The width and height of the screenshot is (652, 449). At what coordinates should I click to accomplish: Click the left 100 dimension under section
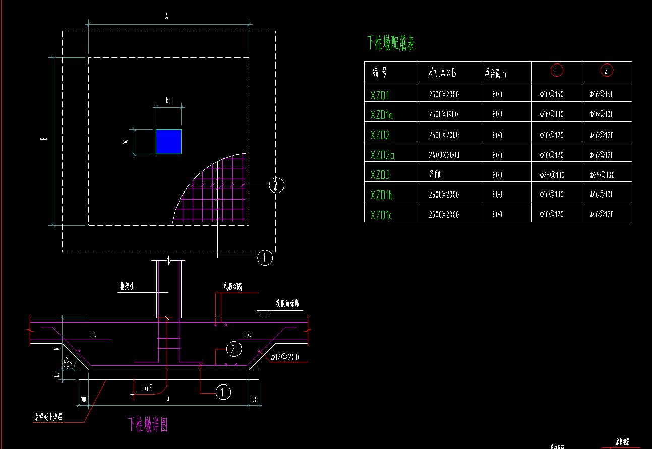point(83,399)
